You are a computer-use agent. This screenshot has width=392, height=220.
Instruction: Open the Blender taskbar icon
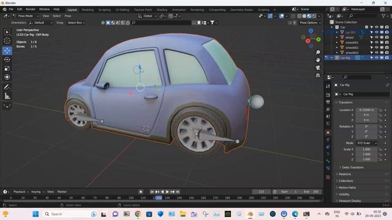tap(251, 214)
